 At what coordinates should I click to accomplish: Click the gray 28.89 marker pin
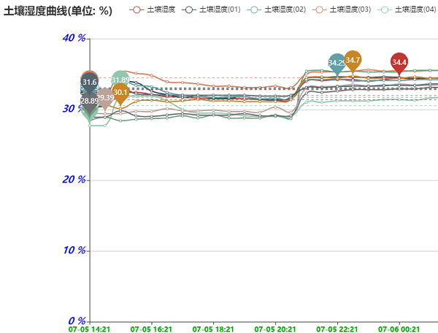point(89,101)
